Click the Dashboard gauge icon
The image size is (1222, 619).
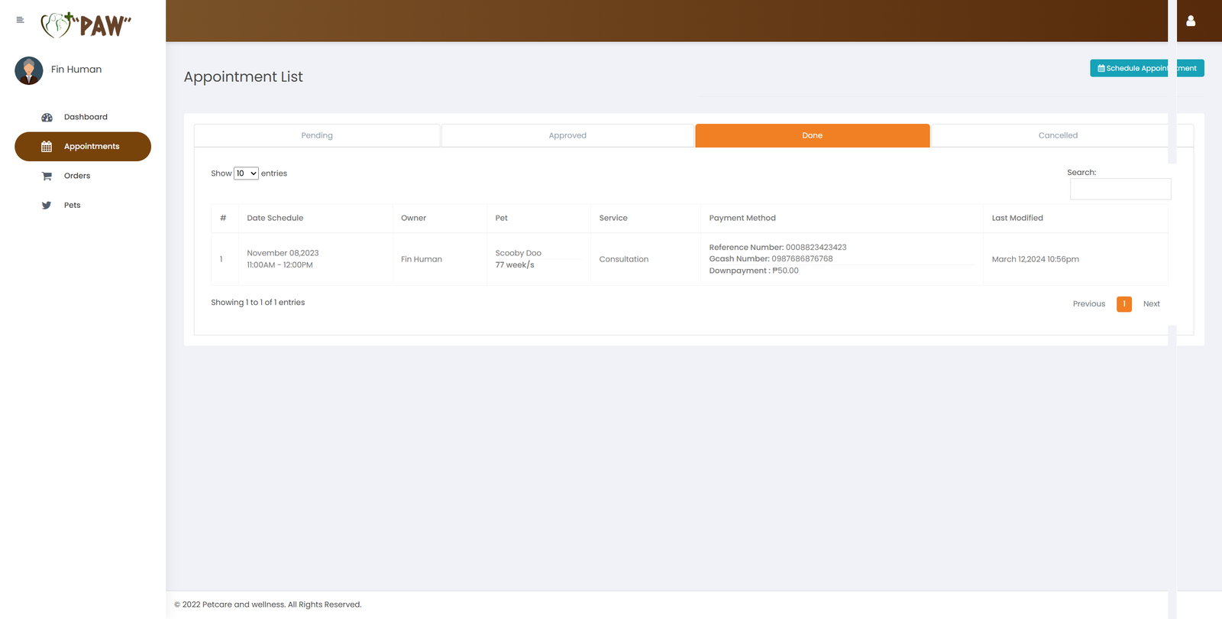[47, 118]
